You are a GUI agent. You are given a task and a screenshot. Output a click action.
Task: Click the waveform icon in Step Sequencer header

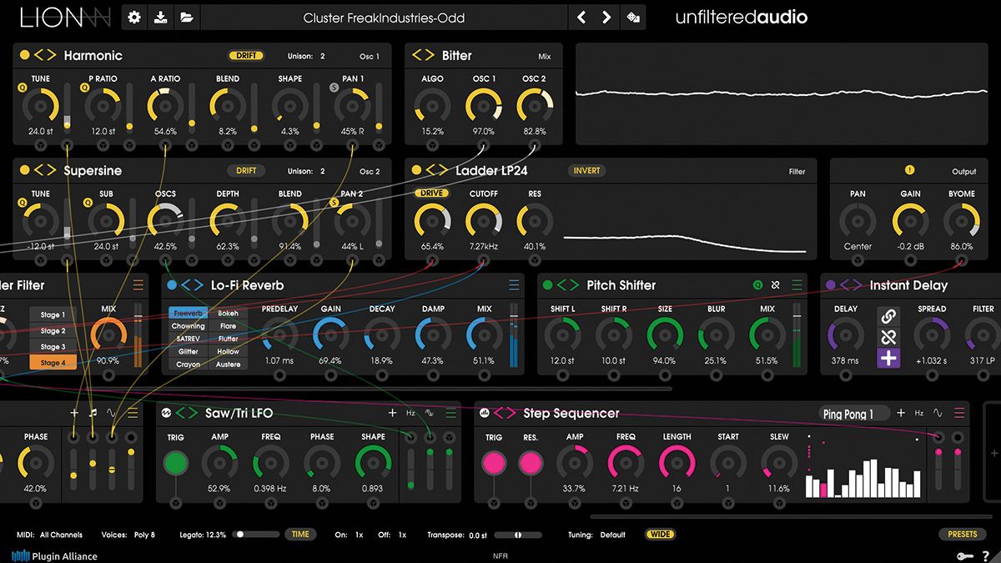(938, 413)
